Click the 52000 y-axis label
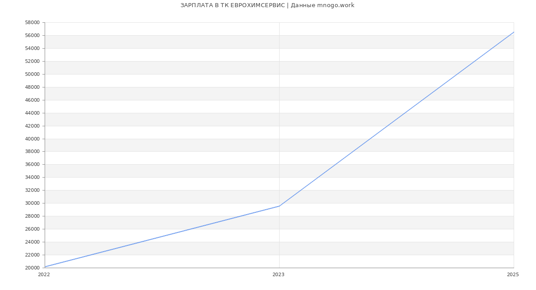This screenshot has width=536, height=290. [32, 61]
